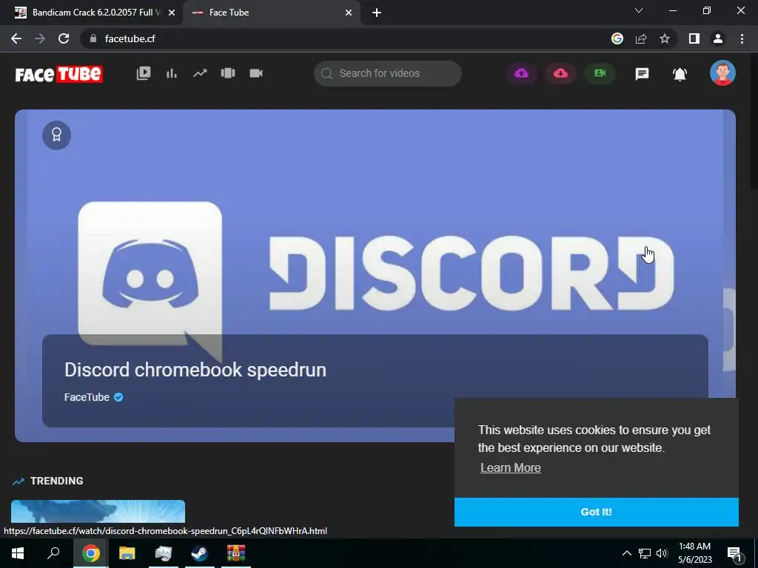Image resolution: width=758 pixels, height=568 pixels.
Task: Open Steam from the taskbar
Action: click(200, 553)
